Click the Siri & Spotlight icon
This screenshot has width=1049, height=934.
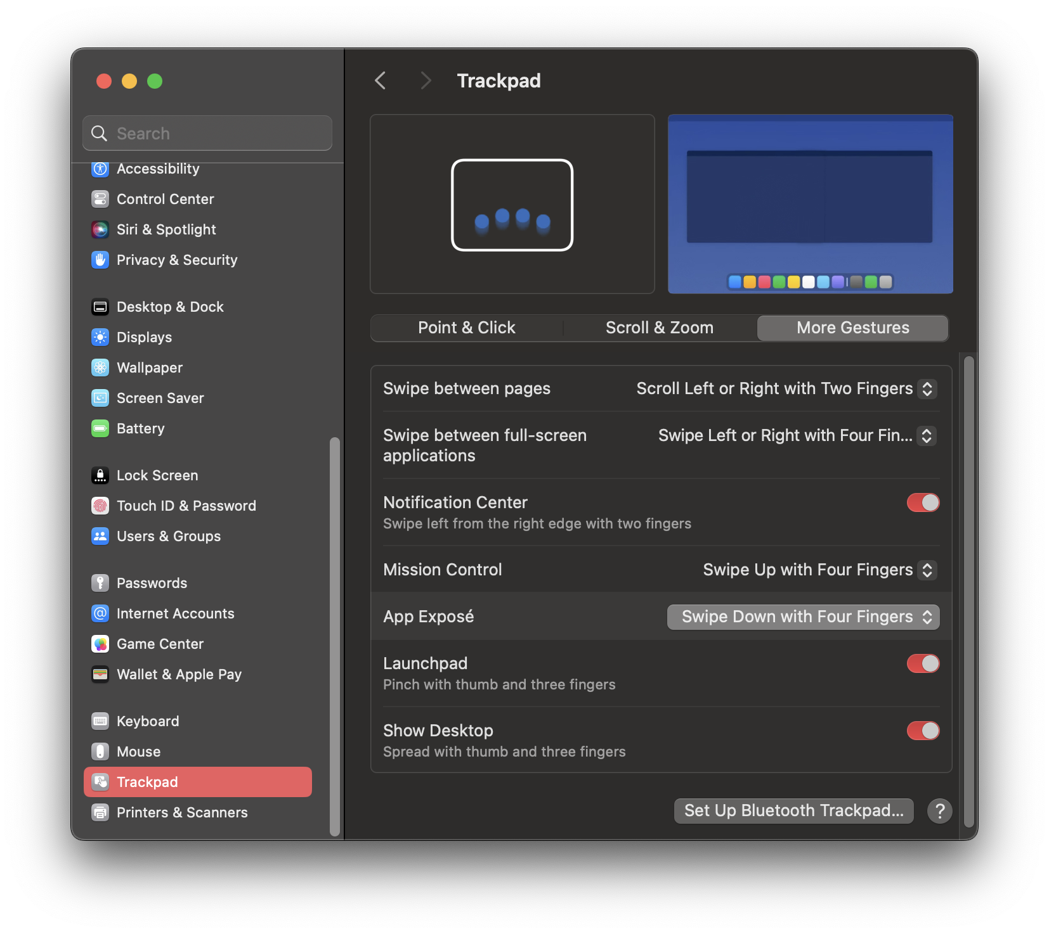click(x=100, y=229)
